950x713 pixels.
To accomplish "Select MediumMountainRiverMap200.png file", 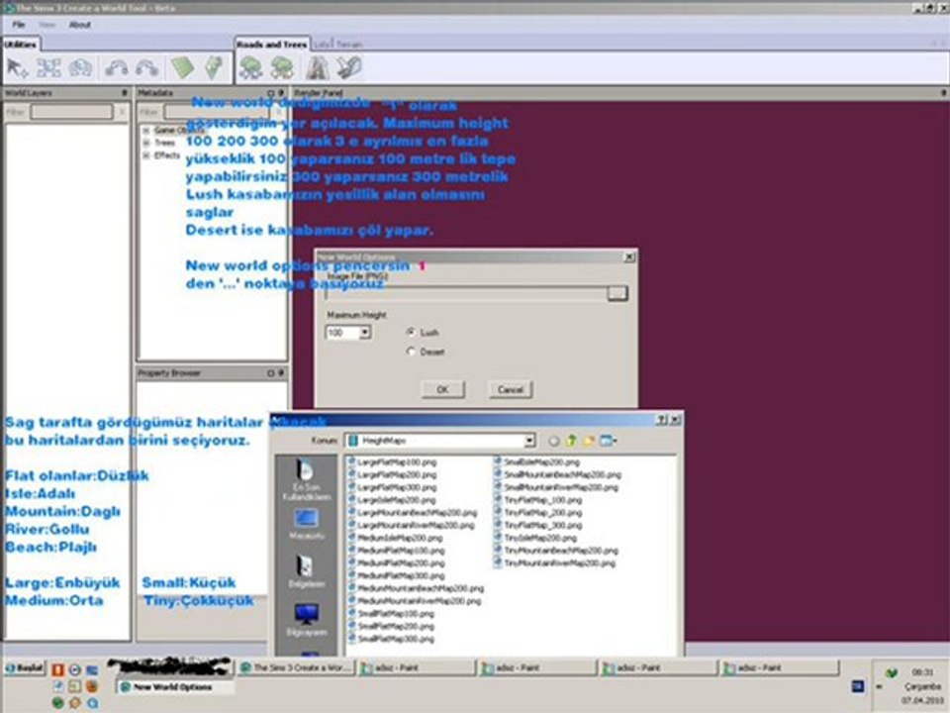I will tap(415, 601).
